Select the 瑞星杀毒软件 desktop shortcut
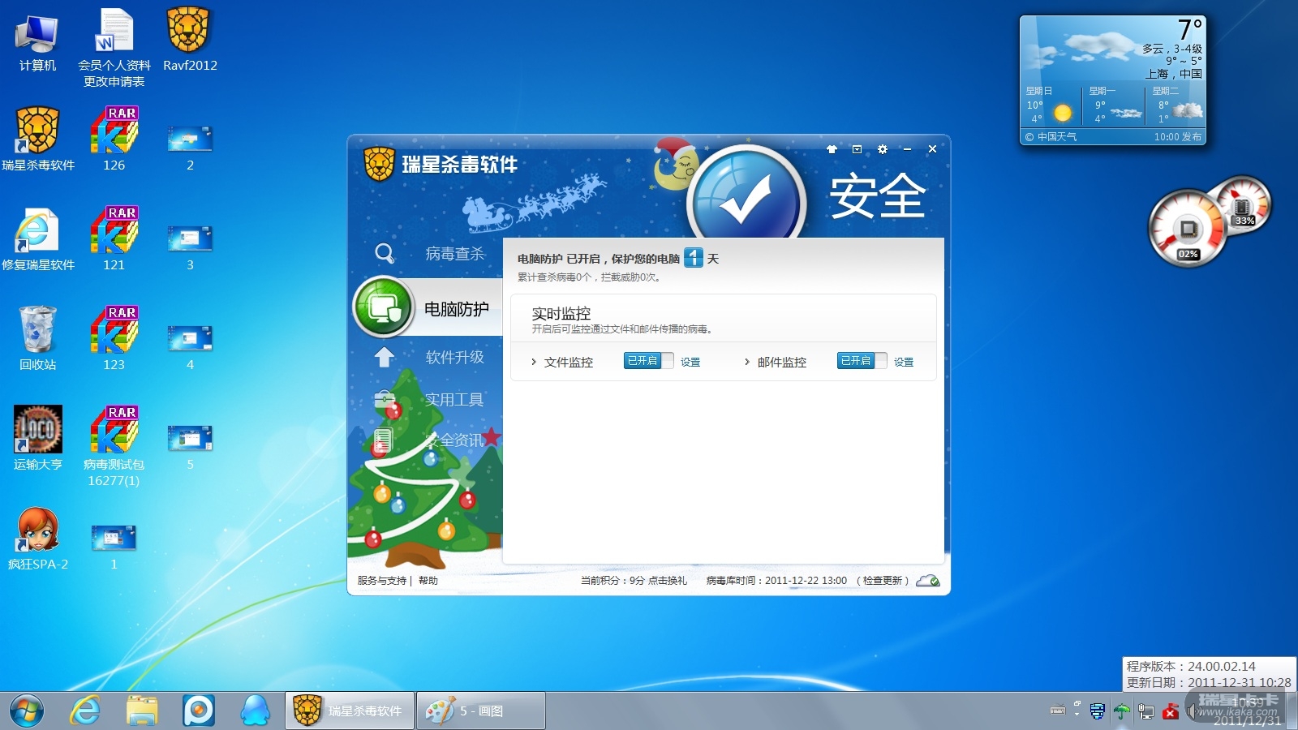This screenshot has width=1298, height=730. point(38,140)
